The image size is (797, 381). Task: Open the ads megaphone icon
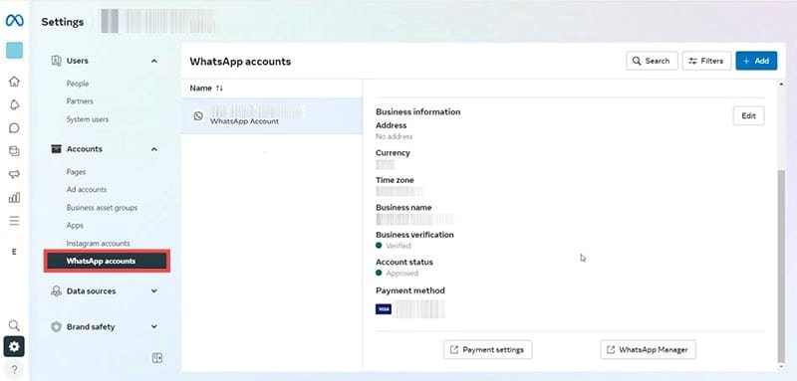coord(14,174)
